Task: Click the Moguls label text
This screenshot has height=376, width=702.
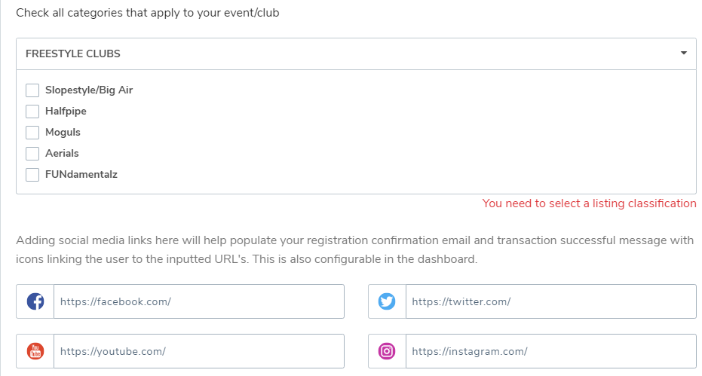Action: click(63, 133)
